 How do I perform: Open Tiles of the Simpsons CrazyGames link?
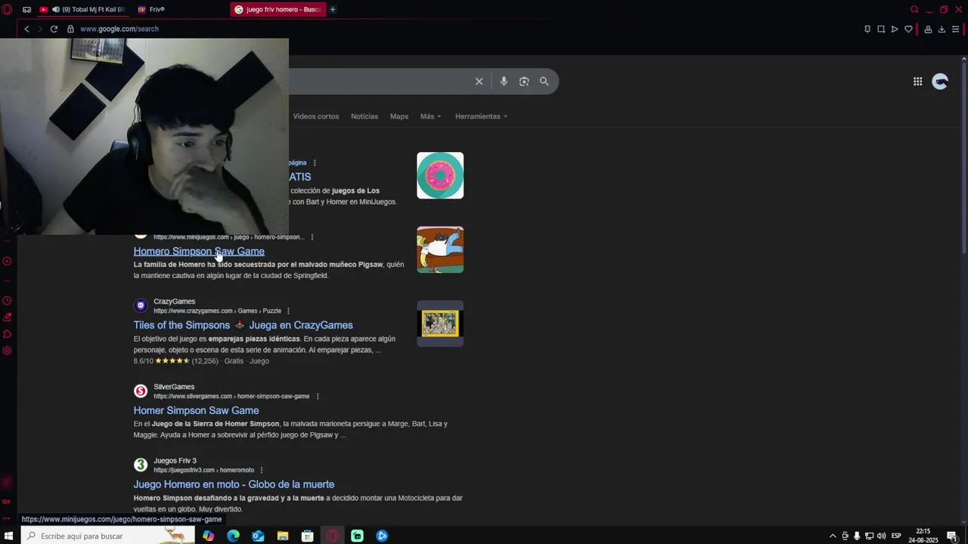click(x=243, y=325)
